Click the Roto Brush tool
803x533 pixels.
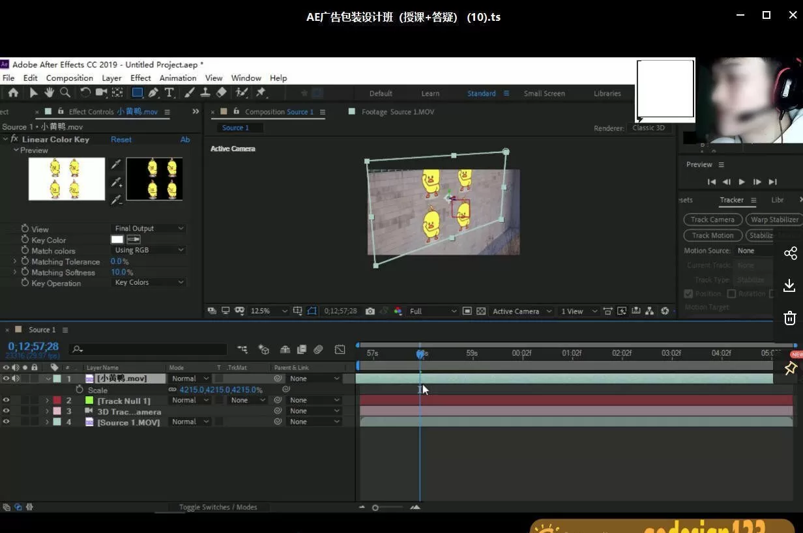(241, 93)
